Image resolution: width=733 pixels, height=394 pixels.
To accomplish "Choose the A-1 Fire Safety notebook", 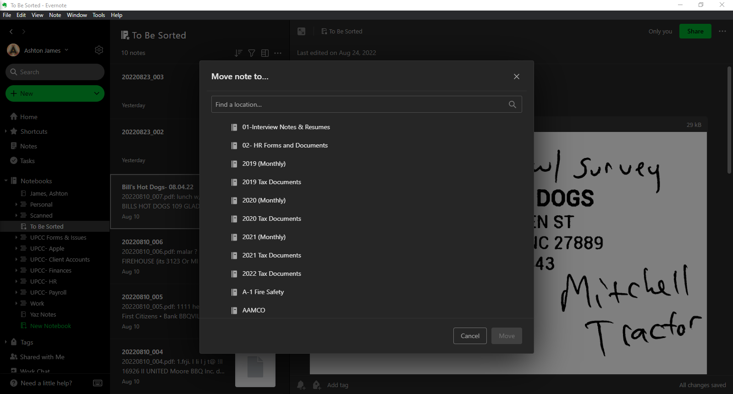I will (263, 292).
